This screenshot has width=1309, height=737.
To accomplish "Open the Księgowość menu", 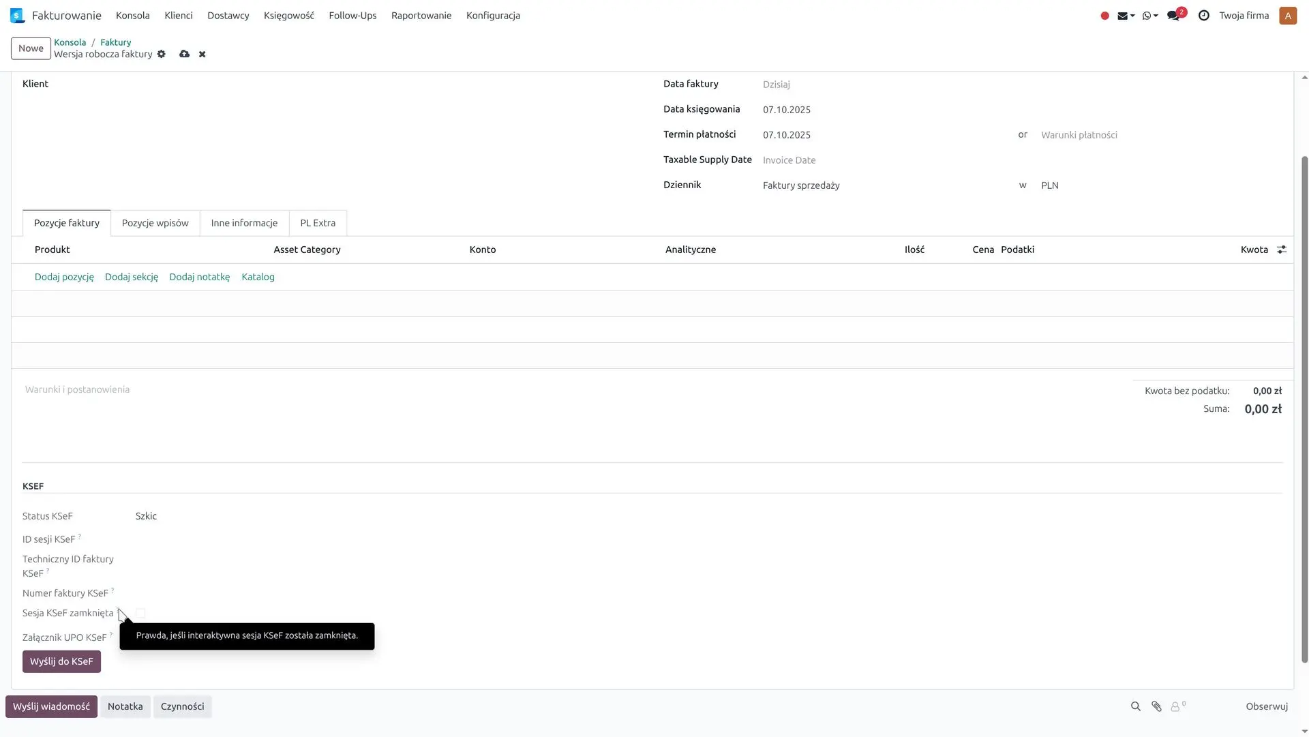I will (289, 15).
